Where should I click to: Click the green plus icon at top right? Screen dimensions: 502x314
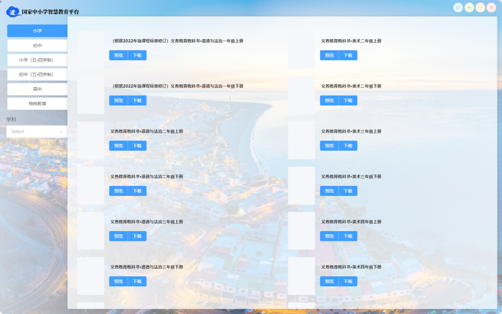click(469, 7)
